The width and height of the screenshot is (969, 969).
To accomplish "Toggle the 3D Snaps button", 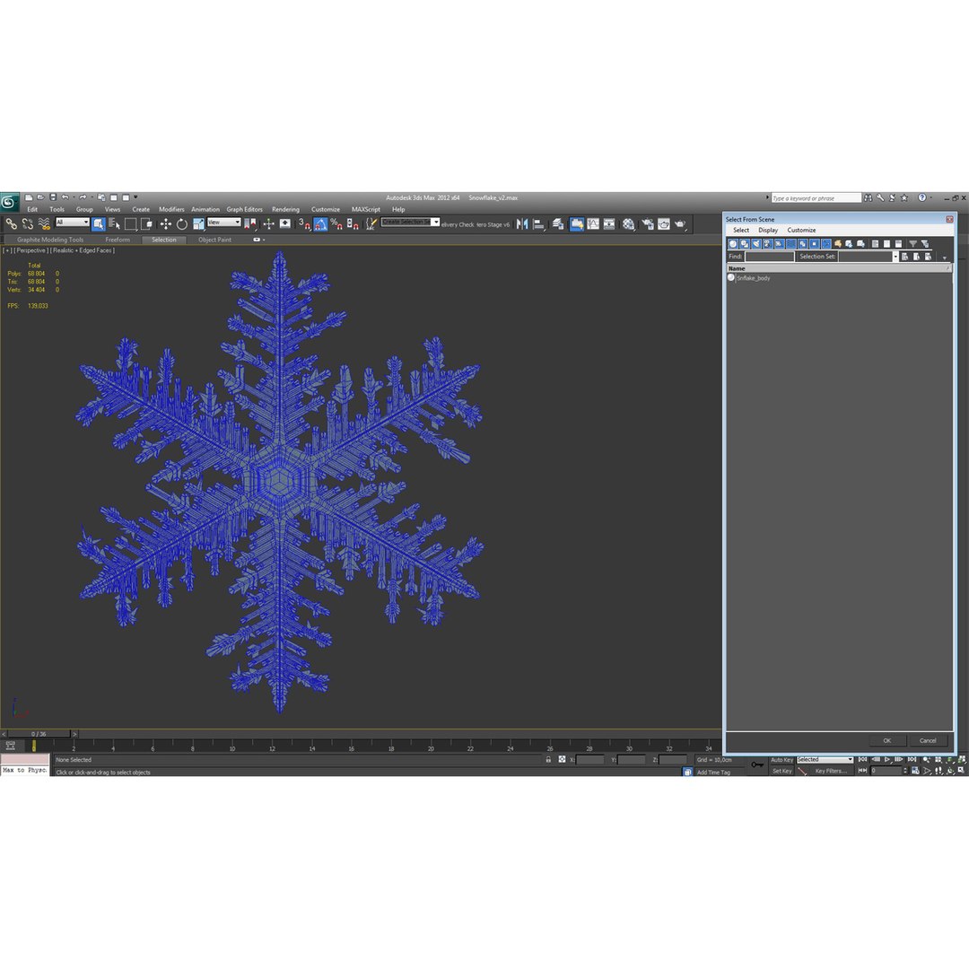I will 305,223.
